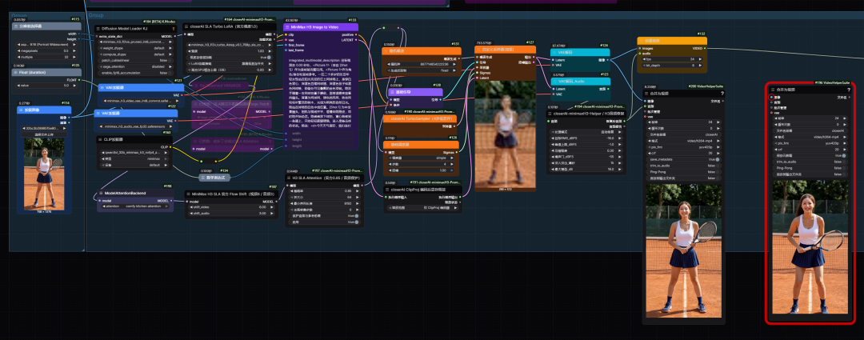The width and height of the screenshot is (864, 340).
Task: Toggle Ping-Pong on video node #196
Action: pyautogui.click(x=809, y=167)
